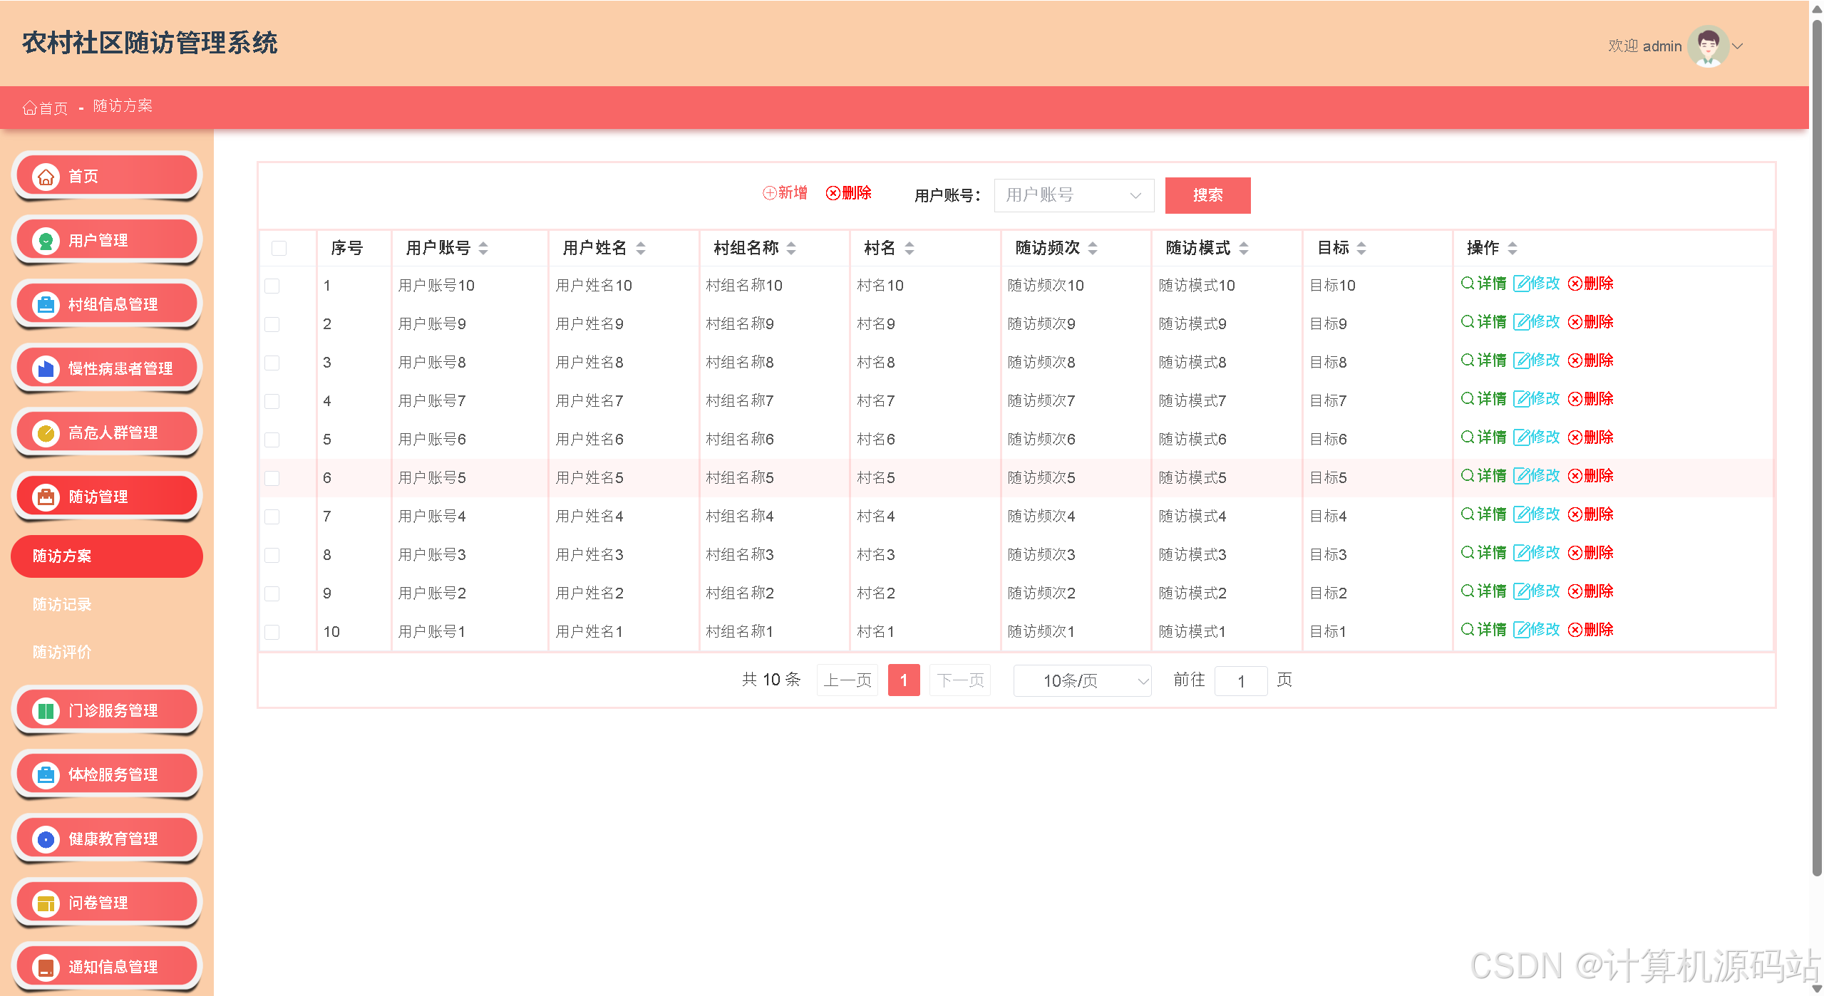Open 随访评价 submenu item

click(62, 652)
